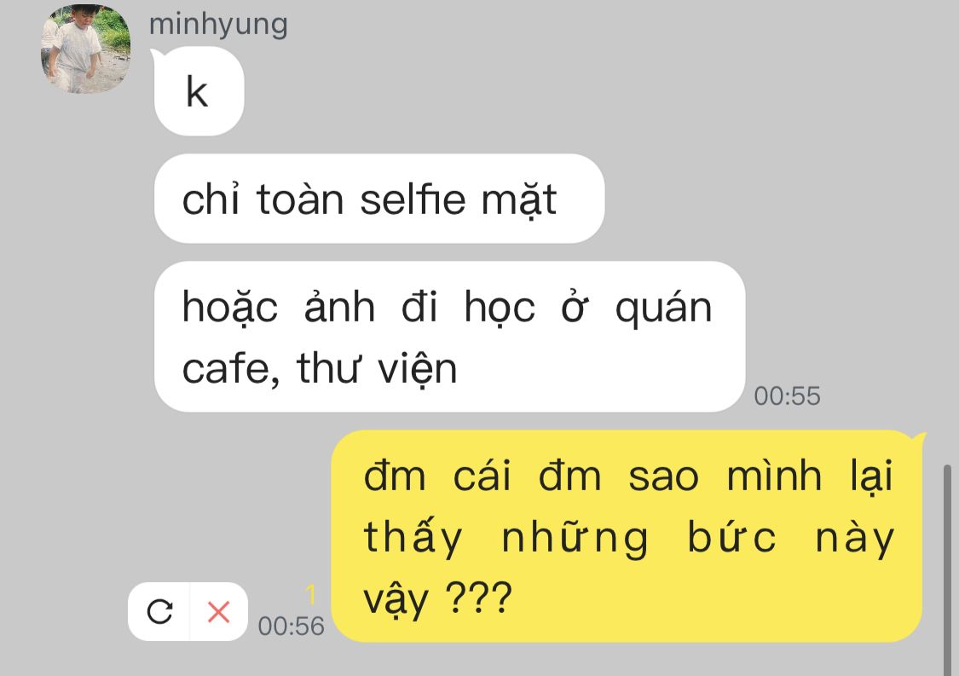This screenshot has height=676, width=959.
Task: Click the word "những" in the yellow bubble
Action: 575,537
